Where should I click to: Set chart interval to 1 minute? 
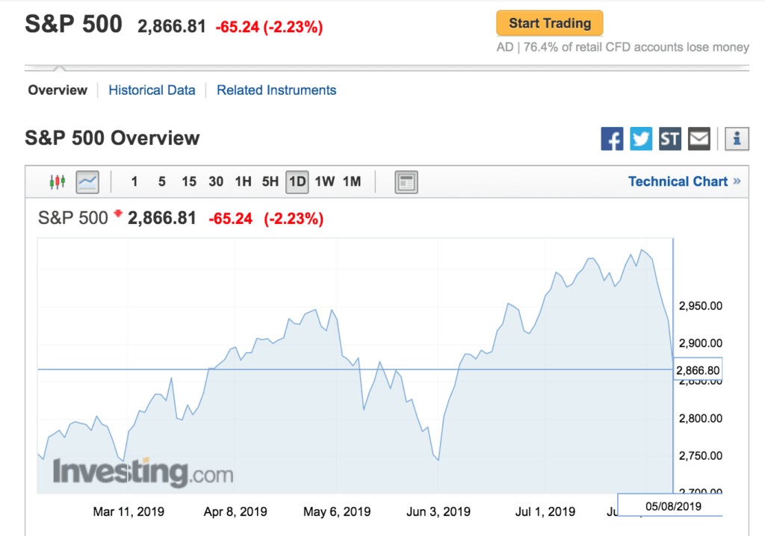coord(134,182)
